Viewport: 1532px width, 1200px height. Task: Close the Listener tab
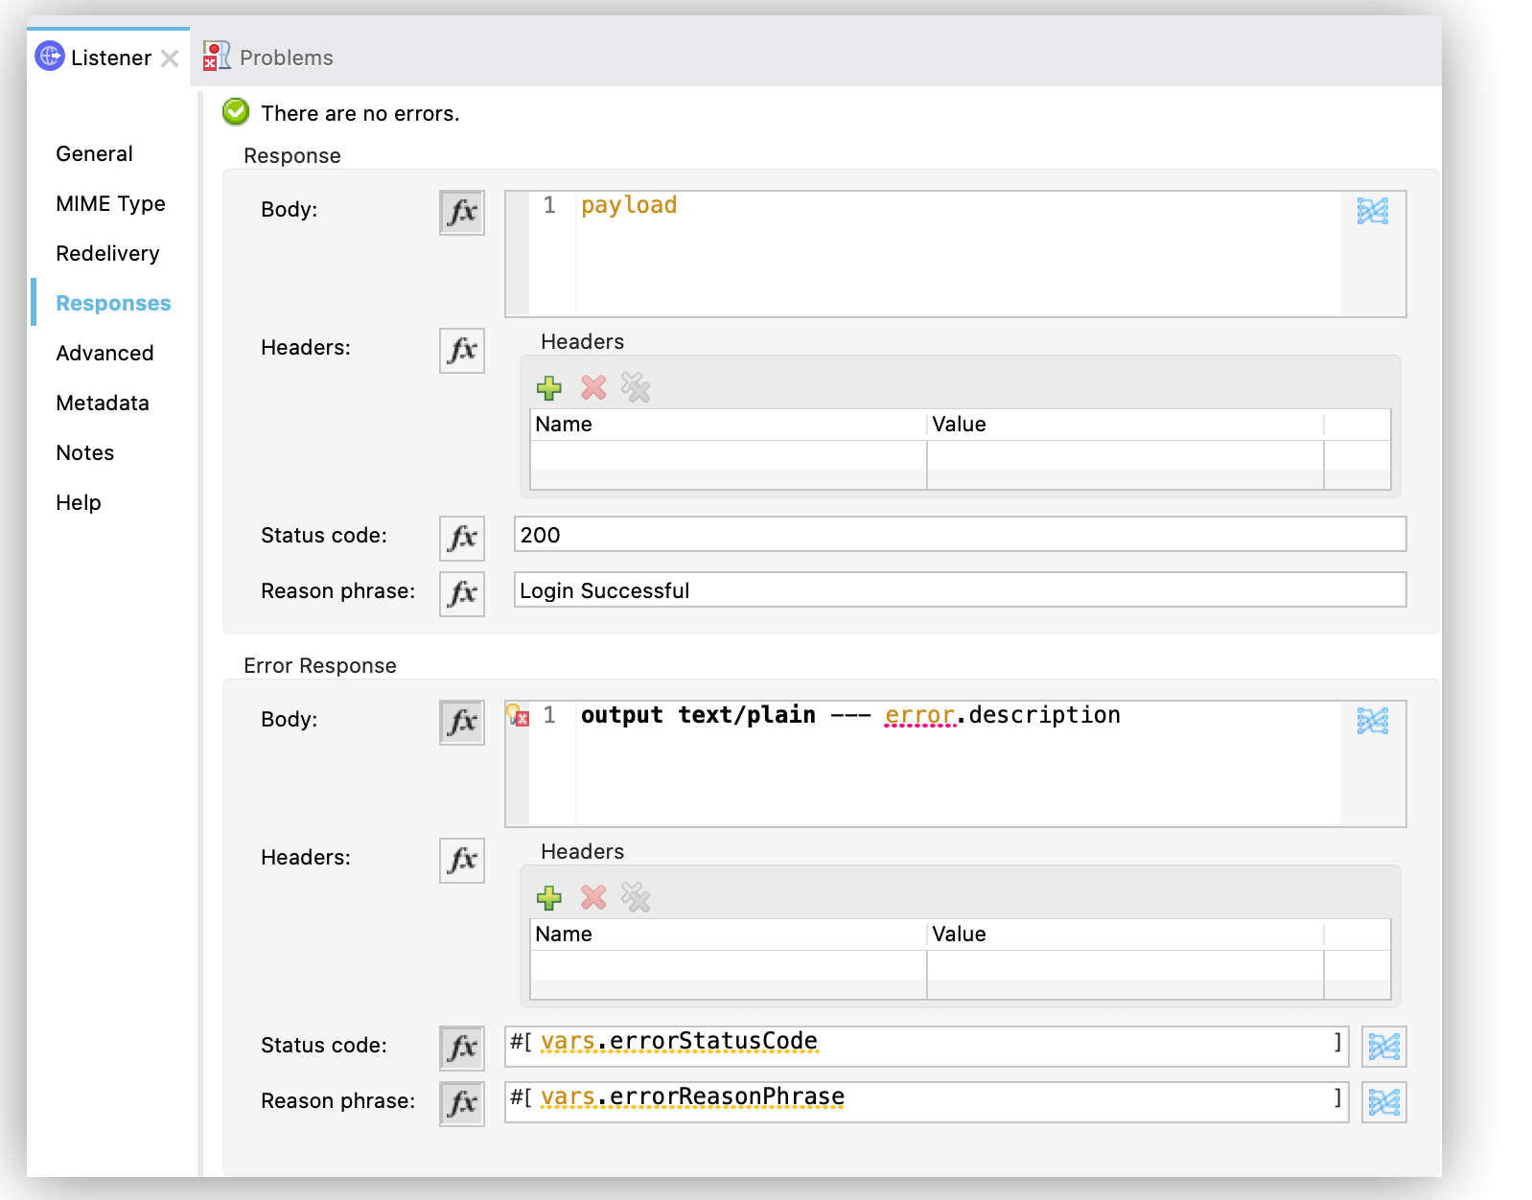pyautogui.click(x=170, y=58)
